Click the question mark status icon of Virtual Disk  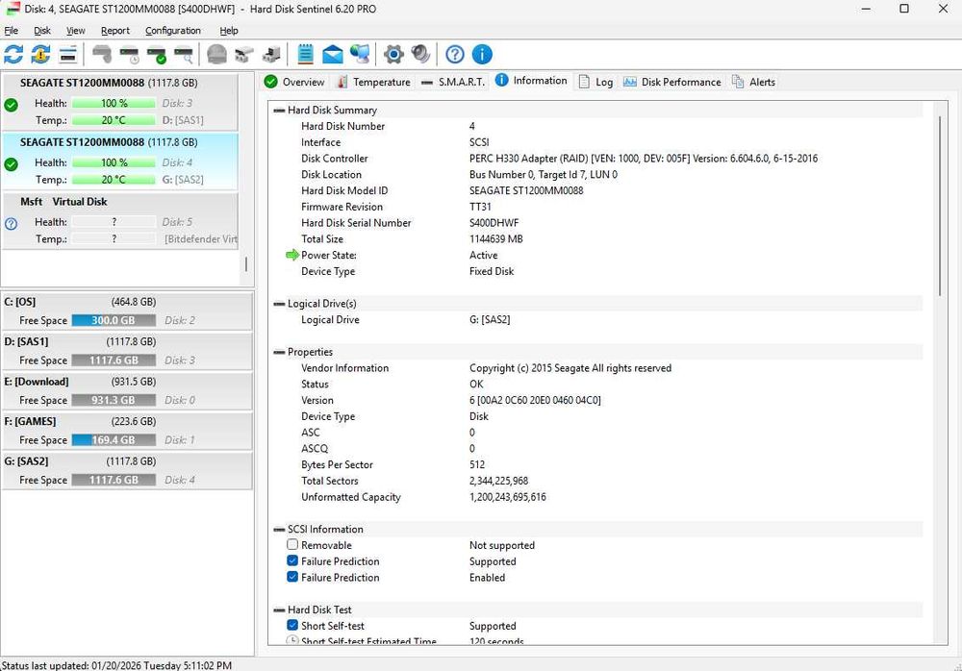[x=11, y=224]
